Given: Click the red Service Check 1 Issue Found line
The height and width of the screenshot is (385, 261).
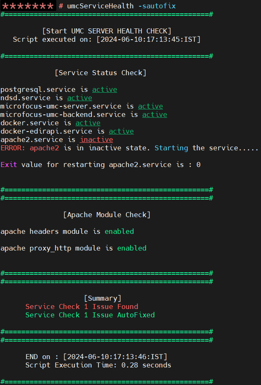Looking at the screenshot, I should [82, 306].
